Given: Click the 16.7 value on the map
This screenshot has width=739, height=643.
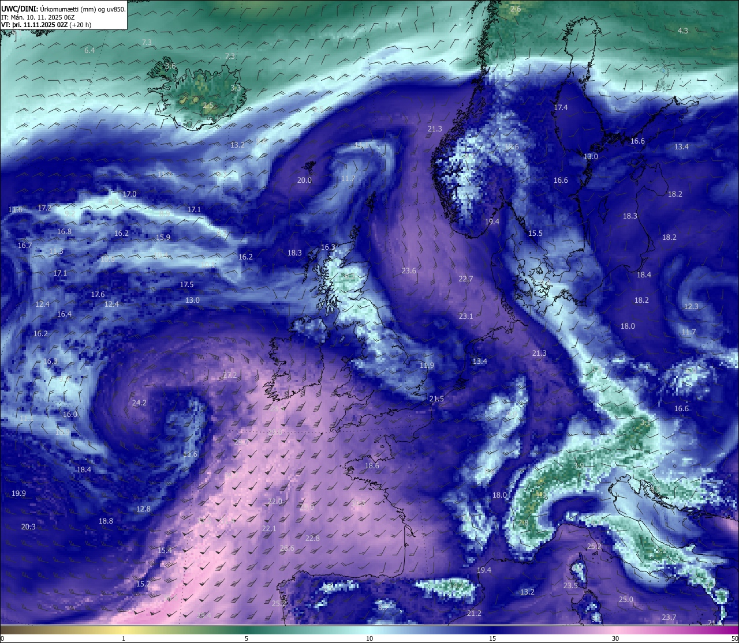Looking at the screenshot, I should tap(25, 246).
